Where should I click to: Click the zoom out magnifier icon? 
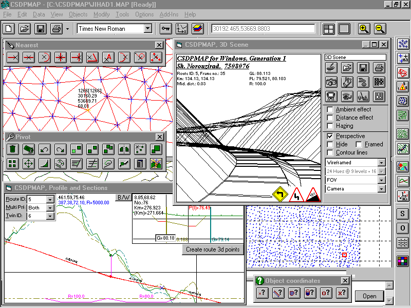point(380,29)
